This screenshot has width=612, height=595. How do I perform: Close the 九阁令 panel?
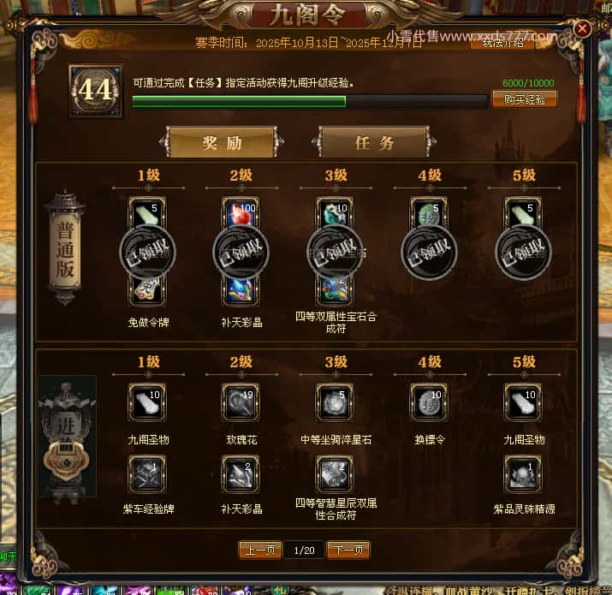581,28
